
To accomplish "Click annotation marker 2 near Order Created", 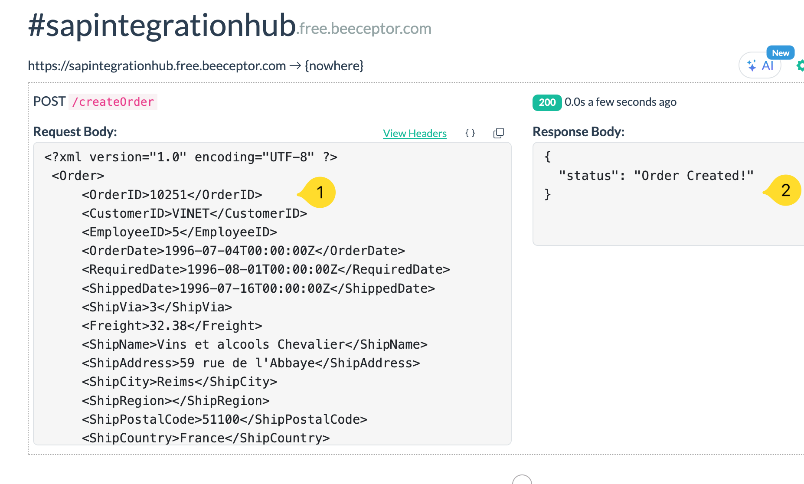I will pos(786,190).
